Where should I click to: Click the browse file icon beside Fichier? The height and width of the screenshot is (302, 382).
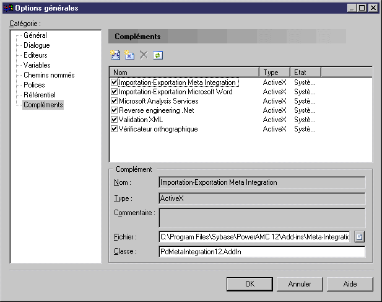coord(359,236)
